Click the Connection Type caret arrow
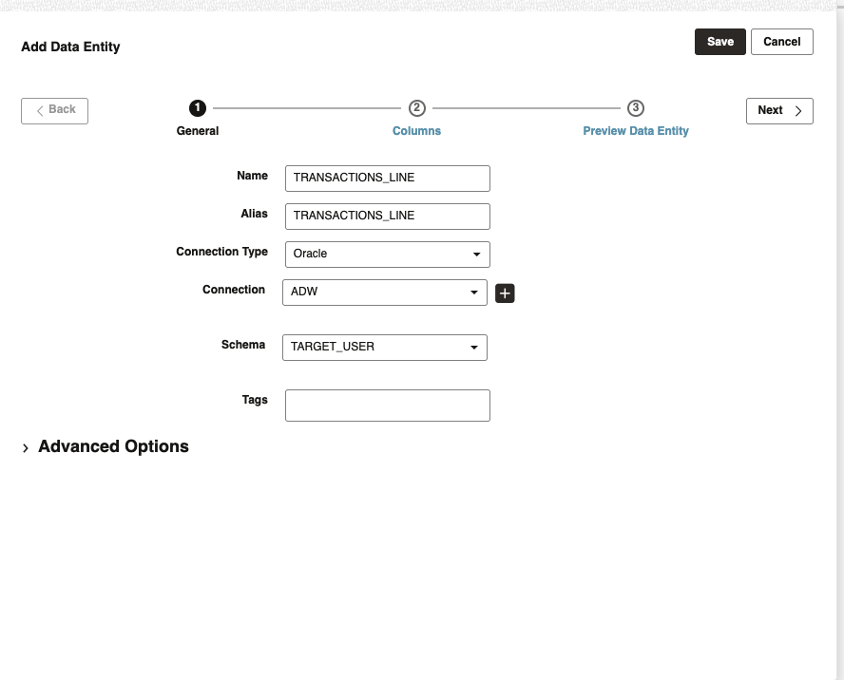Image resolution: width=844 pixels, height=680 pixels. [476, 254]
